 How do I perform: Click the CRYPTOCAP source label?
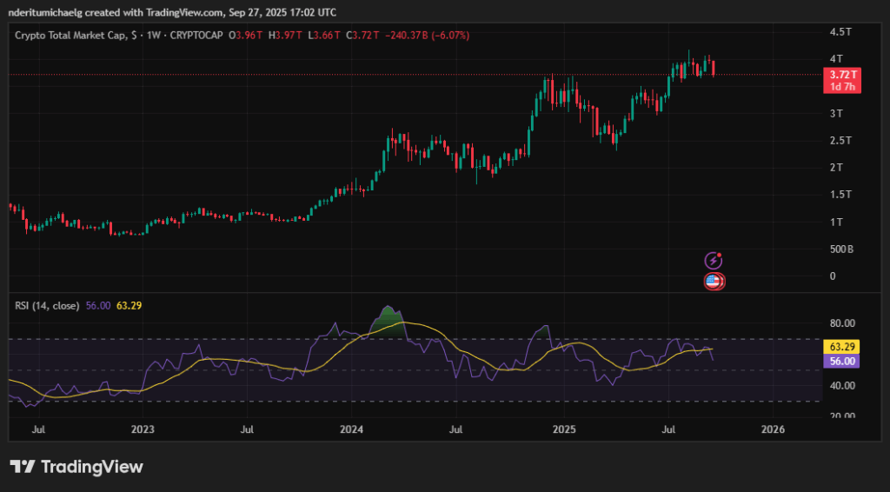click(x=196, y=35)
